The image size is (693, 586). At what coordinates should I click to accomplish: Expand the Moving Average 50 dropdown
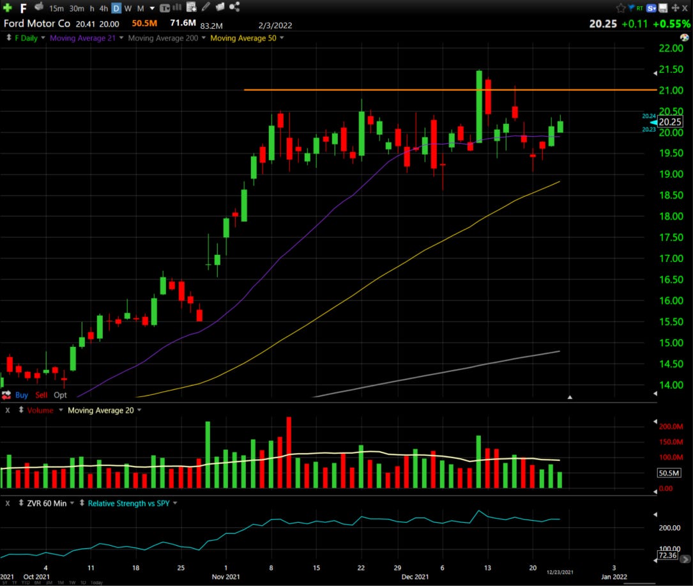click(x=282, y=38)
